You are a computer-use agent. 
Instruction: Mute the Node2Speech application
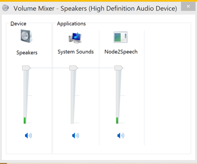pyautogui.click(x=121, y=135)
